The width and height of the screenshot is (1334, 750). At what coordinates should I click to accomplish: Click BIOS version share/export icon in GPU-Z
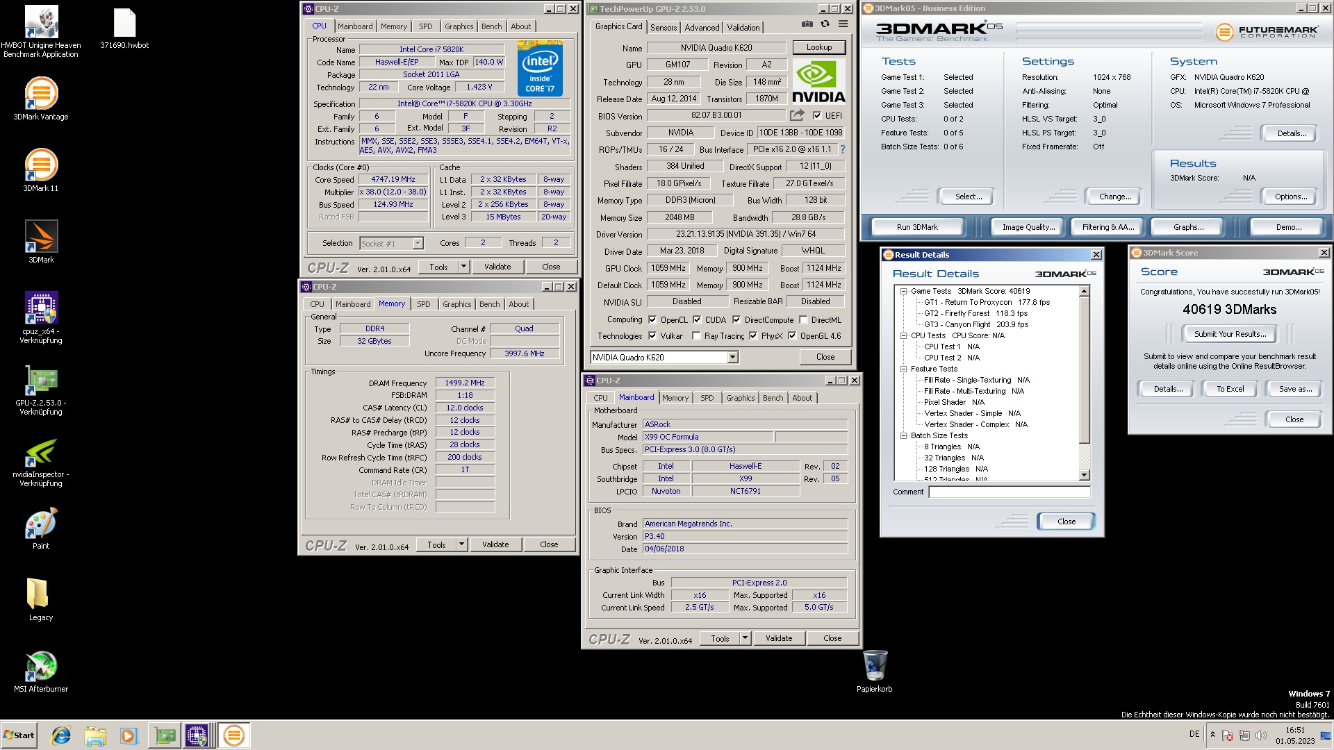[x=797, y=115]
